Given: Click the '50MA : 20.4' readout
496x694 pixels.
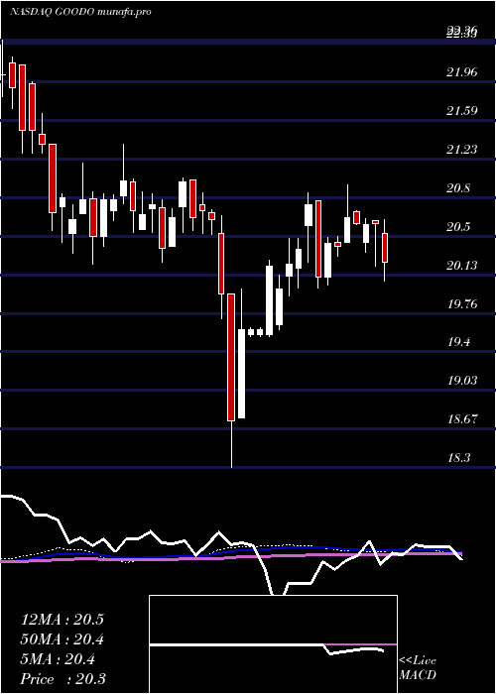Looking at the screenshot, I should (62, 639).
